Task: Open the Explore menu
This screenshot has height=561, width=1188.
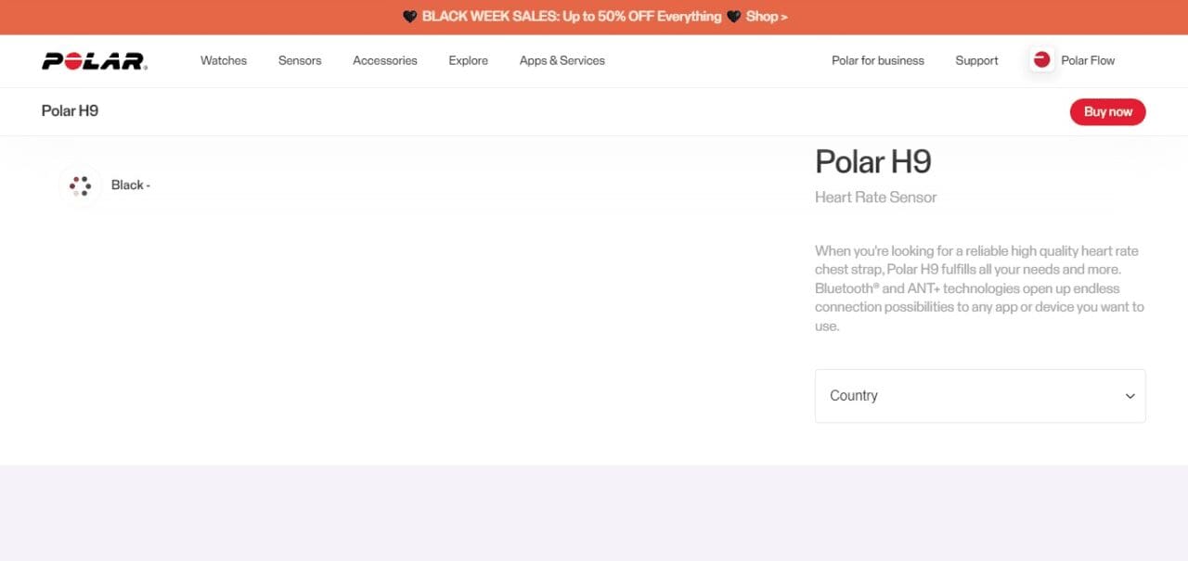Action: point(469,60)
